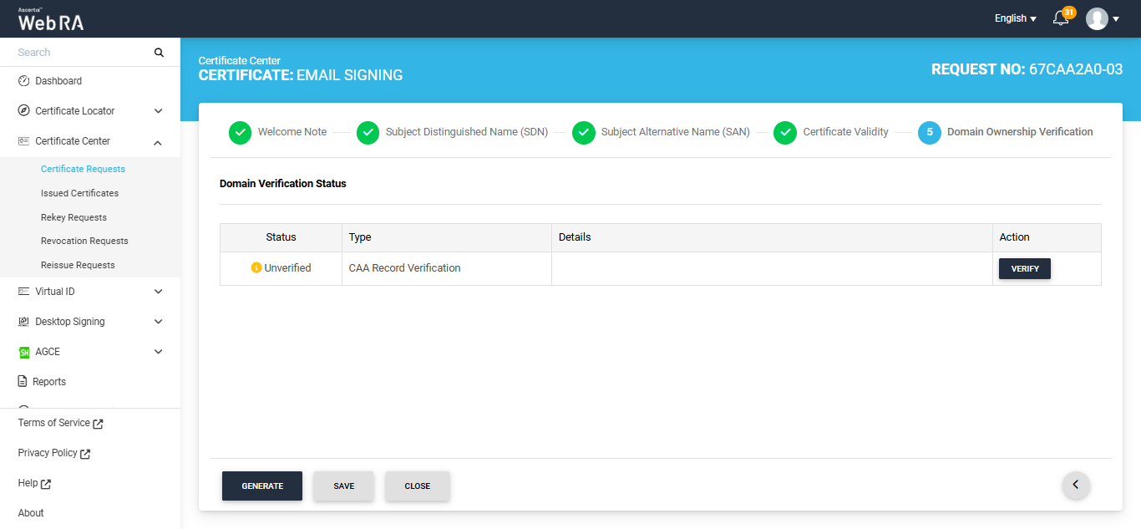Click the AGCE green icon
1141x529 pixels.
(23, 352)
